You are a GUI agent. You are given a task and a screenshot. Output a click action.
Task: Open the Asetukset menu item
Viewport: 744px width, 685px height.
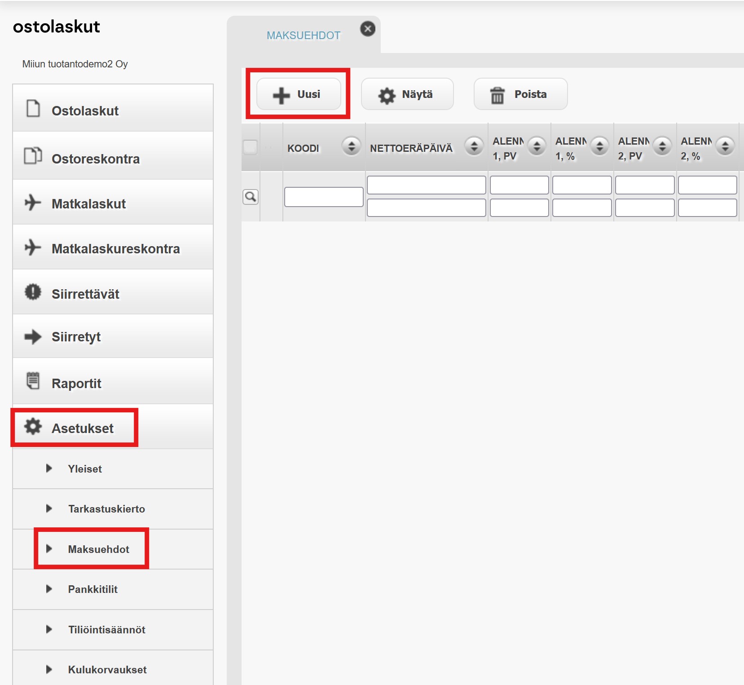pos(113,427)
